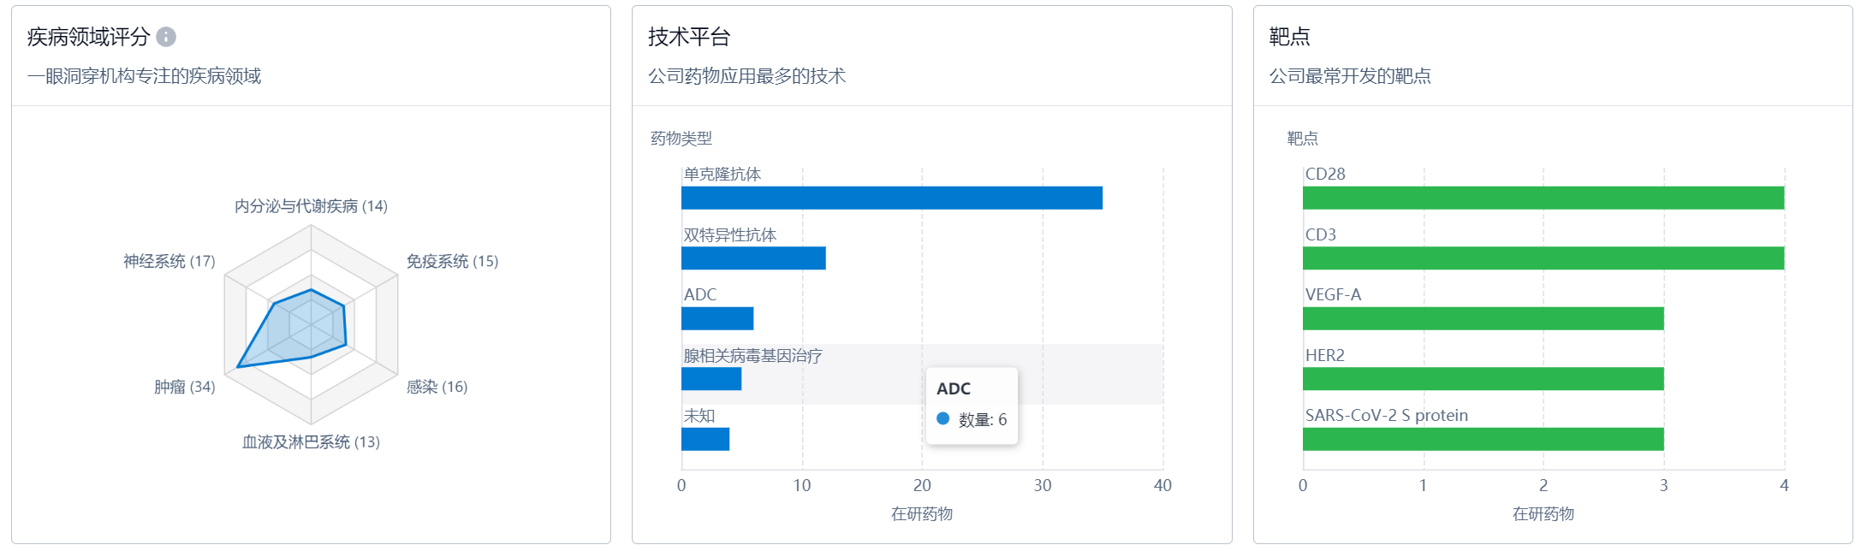Click the 感染 (16) radar label
The height and width of the screenshot is (551, 1861).
point(437,387)
